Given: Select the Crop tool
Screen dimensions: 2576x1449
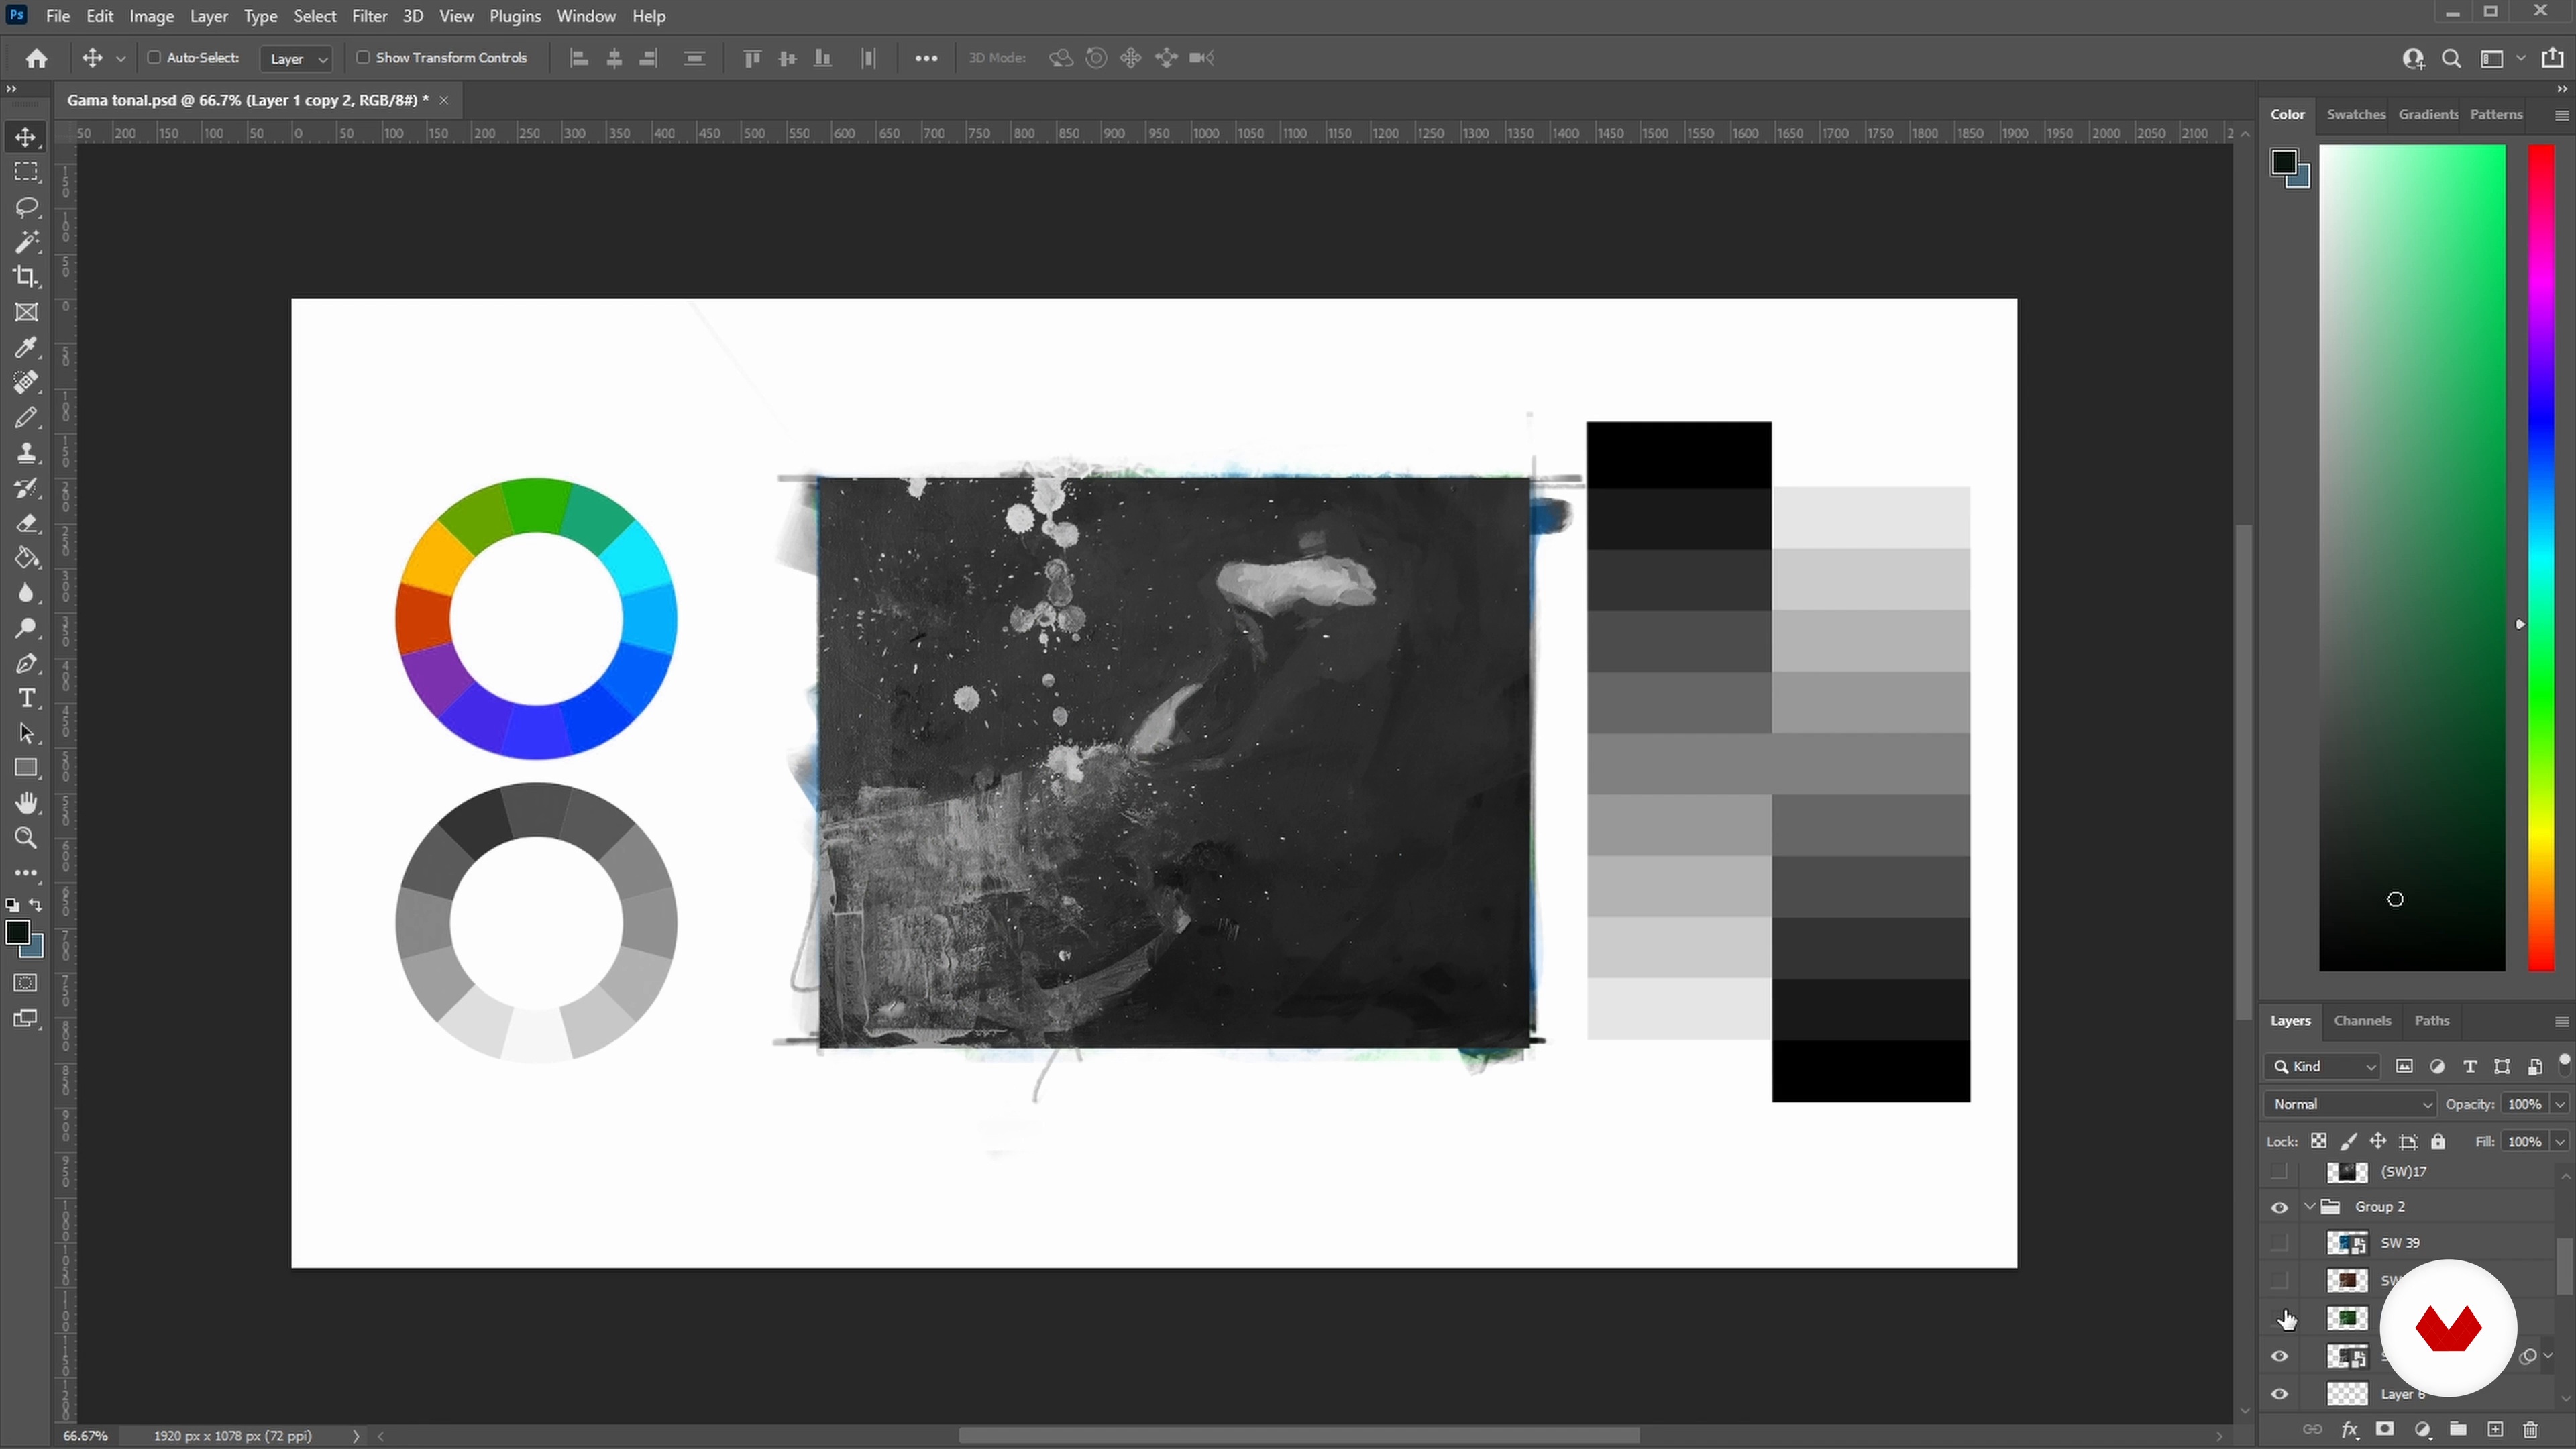Looking at the screenshot, I should (x=27, y=277).
